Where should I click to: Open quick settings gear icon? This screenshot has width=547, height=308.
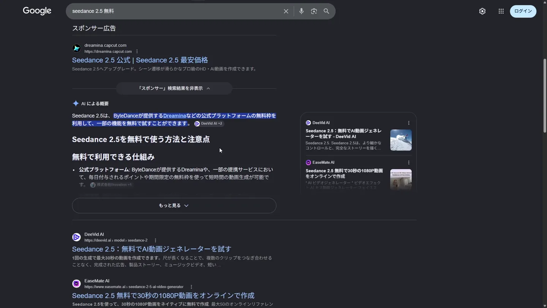pos(482,11)
